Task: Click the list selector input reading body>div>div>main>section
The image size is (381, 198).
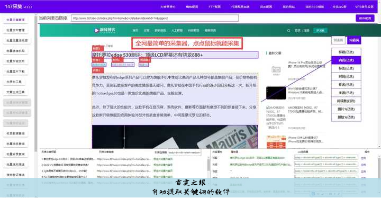Action: [x=185, y=152]
